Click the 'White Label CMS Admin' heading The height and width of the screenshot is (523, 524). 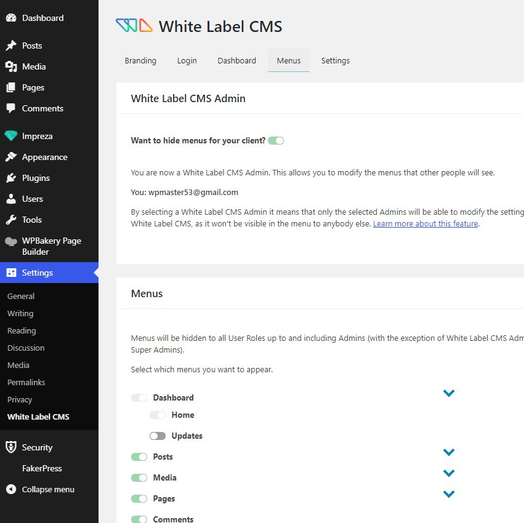point(188,98)
